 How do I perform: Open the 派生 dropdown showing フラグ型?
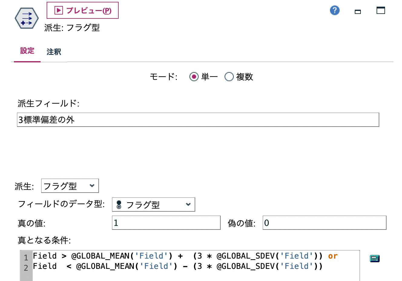(x=70, y=186)
